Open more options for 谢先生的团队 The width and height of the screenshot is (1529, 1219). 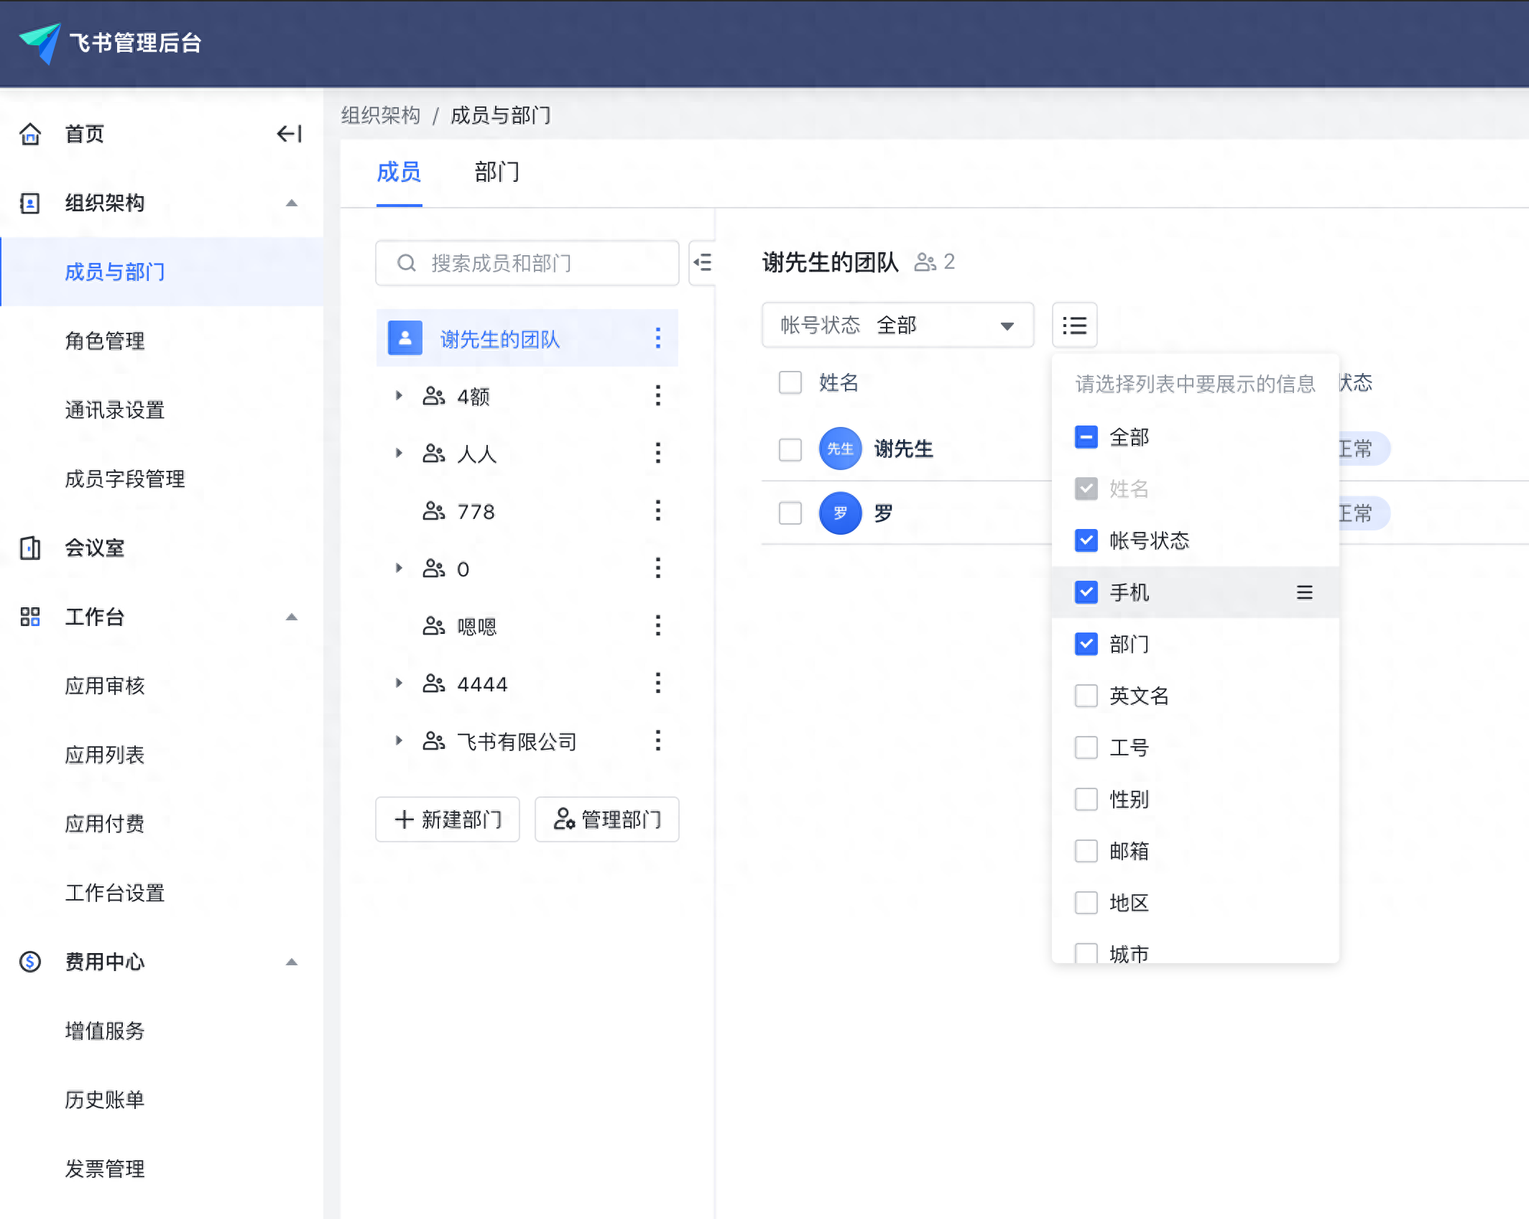[657, 339]
